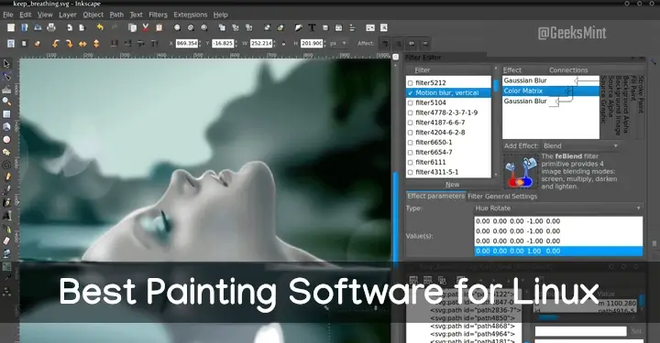Select the 3D Box tool
This screenshot has width=660, height=343.
pyautogui.click(x=6, y=126)
